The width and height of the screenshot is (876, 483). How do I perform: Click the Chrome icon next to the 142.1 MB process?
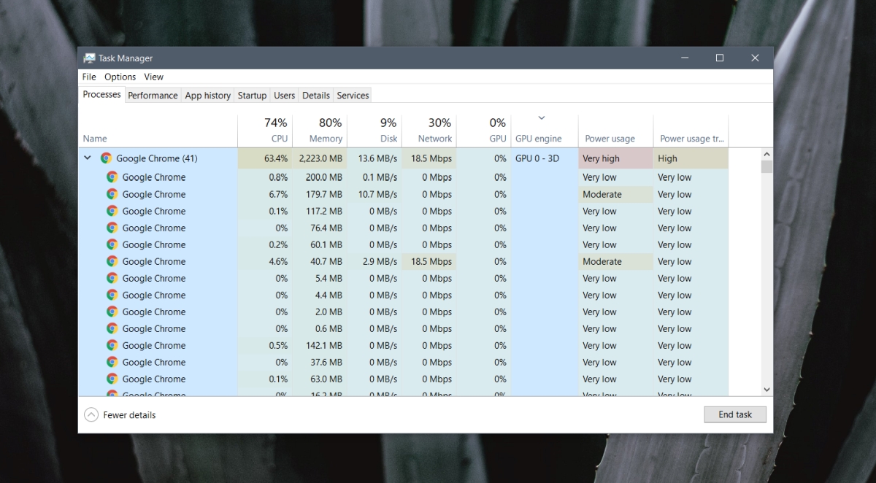click(113, 345)
